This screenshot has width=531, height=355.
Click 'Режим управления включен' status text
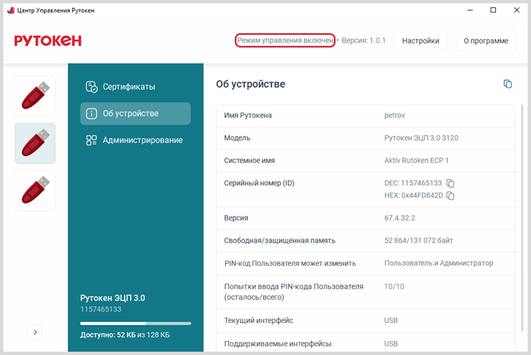coord(285,40)
